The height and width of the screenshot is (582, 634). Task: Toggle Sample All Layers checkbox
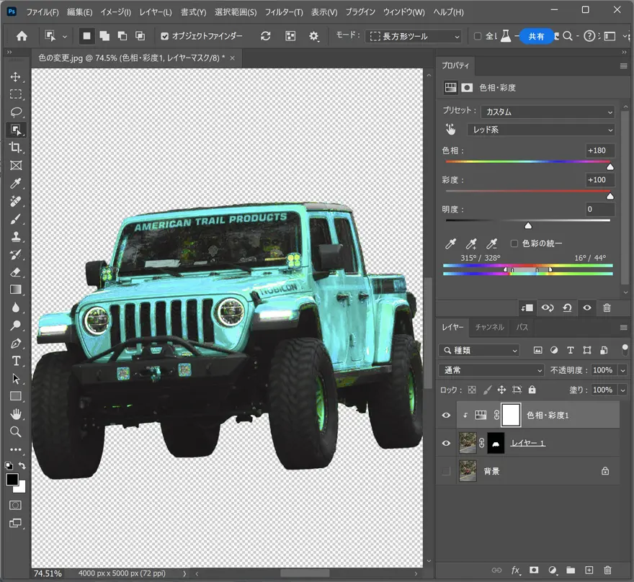coord(478,36)
